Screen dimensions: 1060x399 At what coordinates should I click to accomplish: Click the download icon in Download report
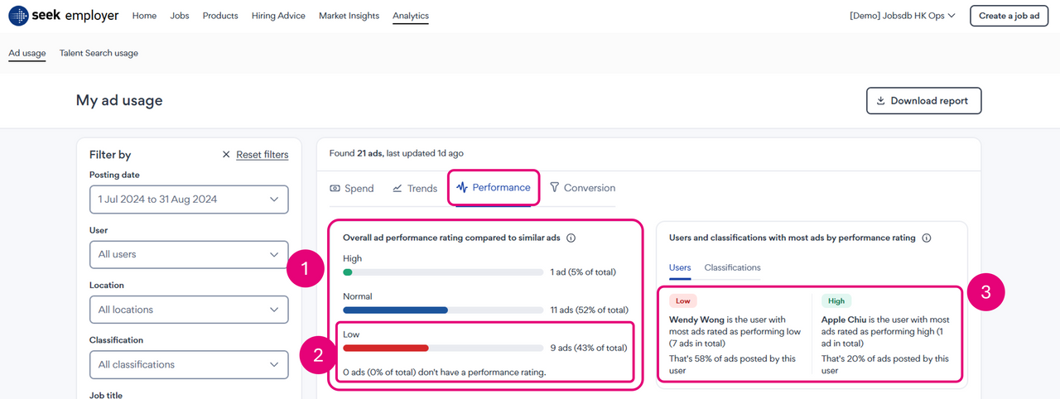click(879, 101)
